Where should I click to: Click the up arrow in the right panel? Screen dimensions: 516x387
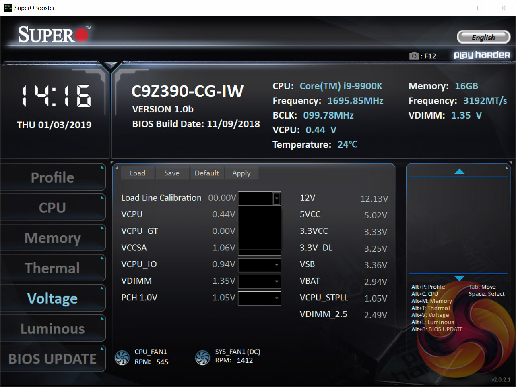pos(459,172)
